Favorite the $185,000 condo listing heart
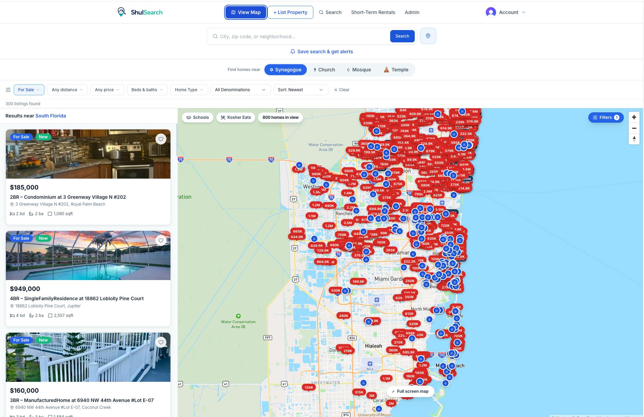 [x=161, y=139]
